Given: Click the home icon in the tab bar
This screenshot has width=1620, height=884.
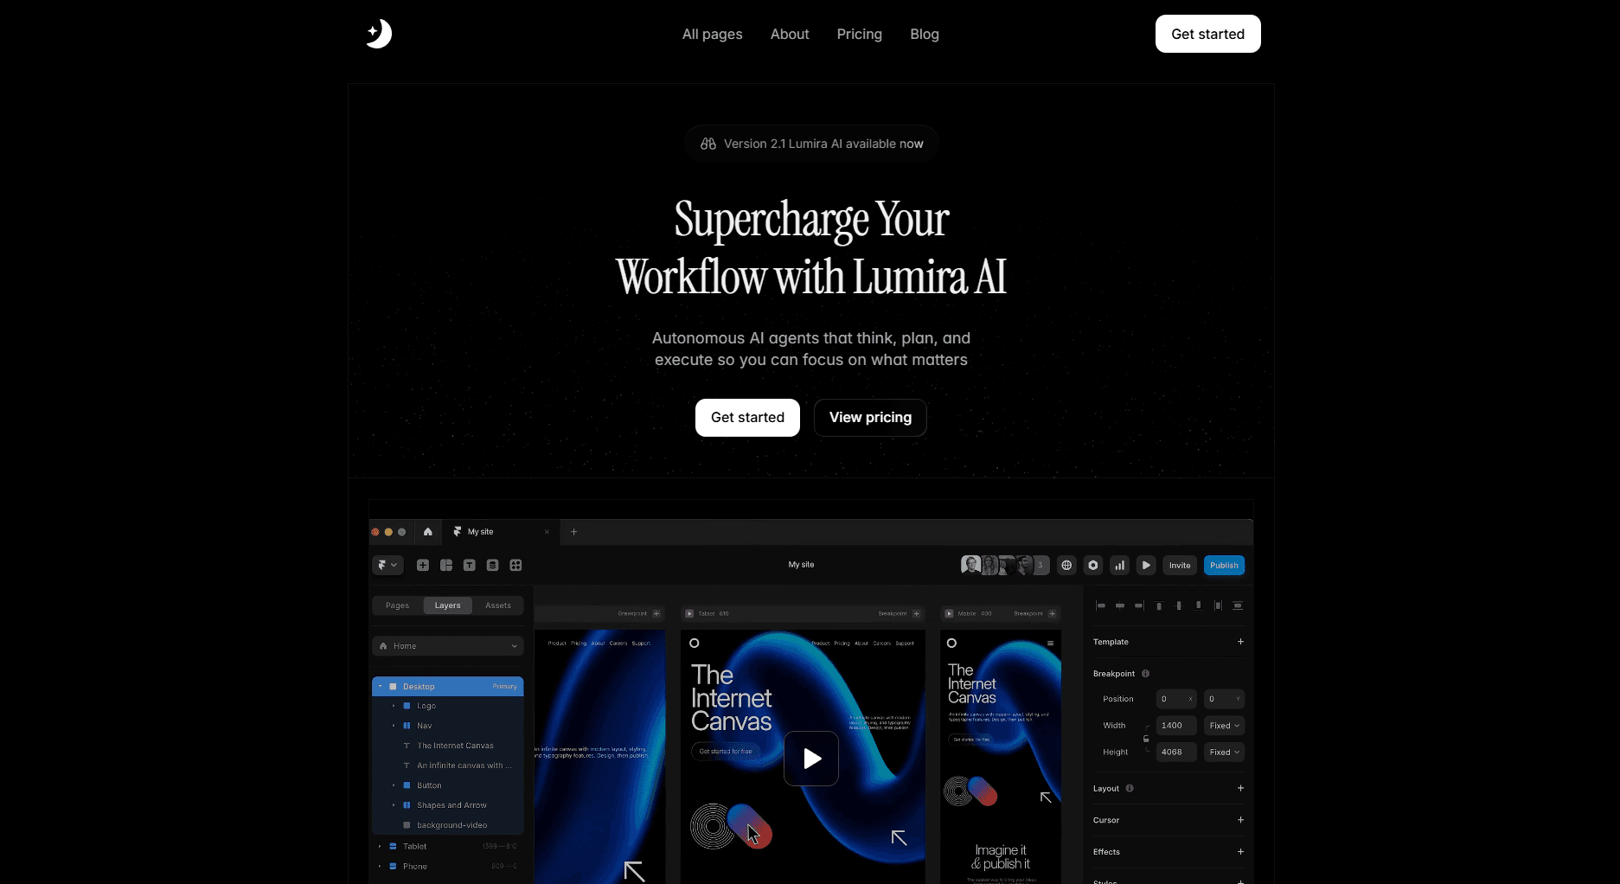Looking at the screenshot, I should 428,532.
